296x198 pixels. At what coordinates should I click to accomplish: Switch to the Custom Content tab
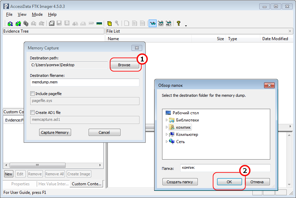(87, 184)
